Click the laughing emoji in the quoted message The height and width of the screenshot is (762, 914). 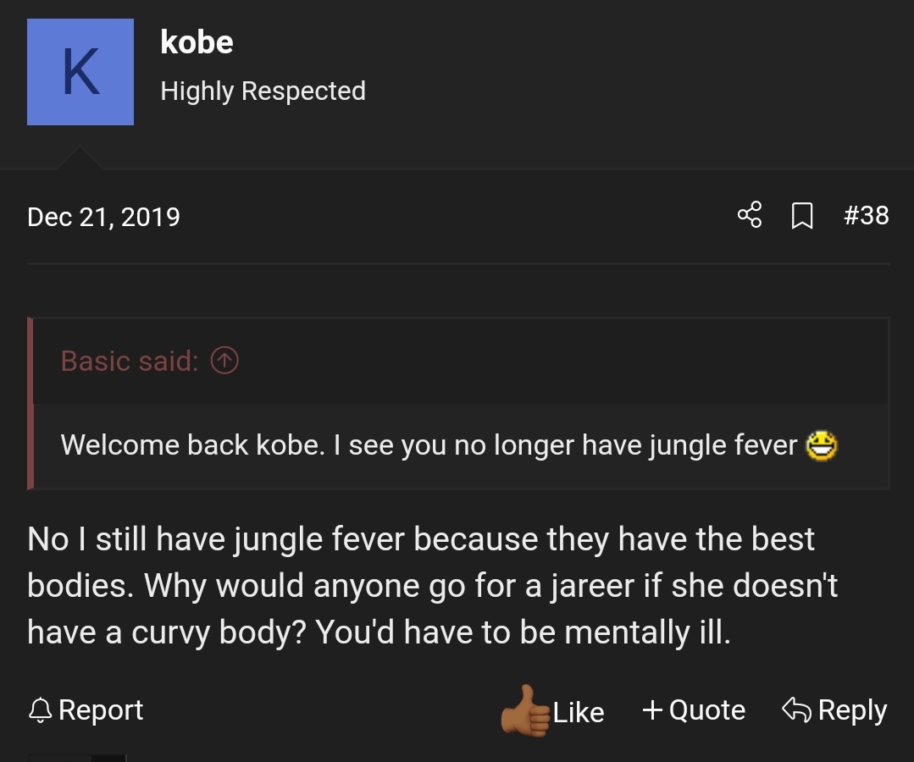(x=821, y=445)
